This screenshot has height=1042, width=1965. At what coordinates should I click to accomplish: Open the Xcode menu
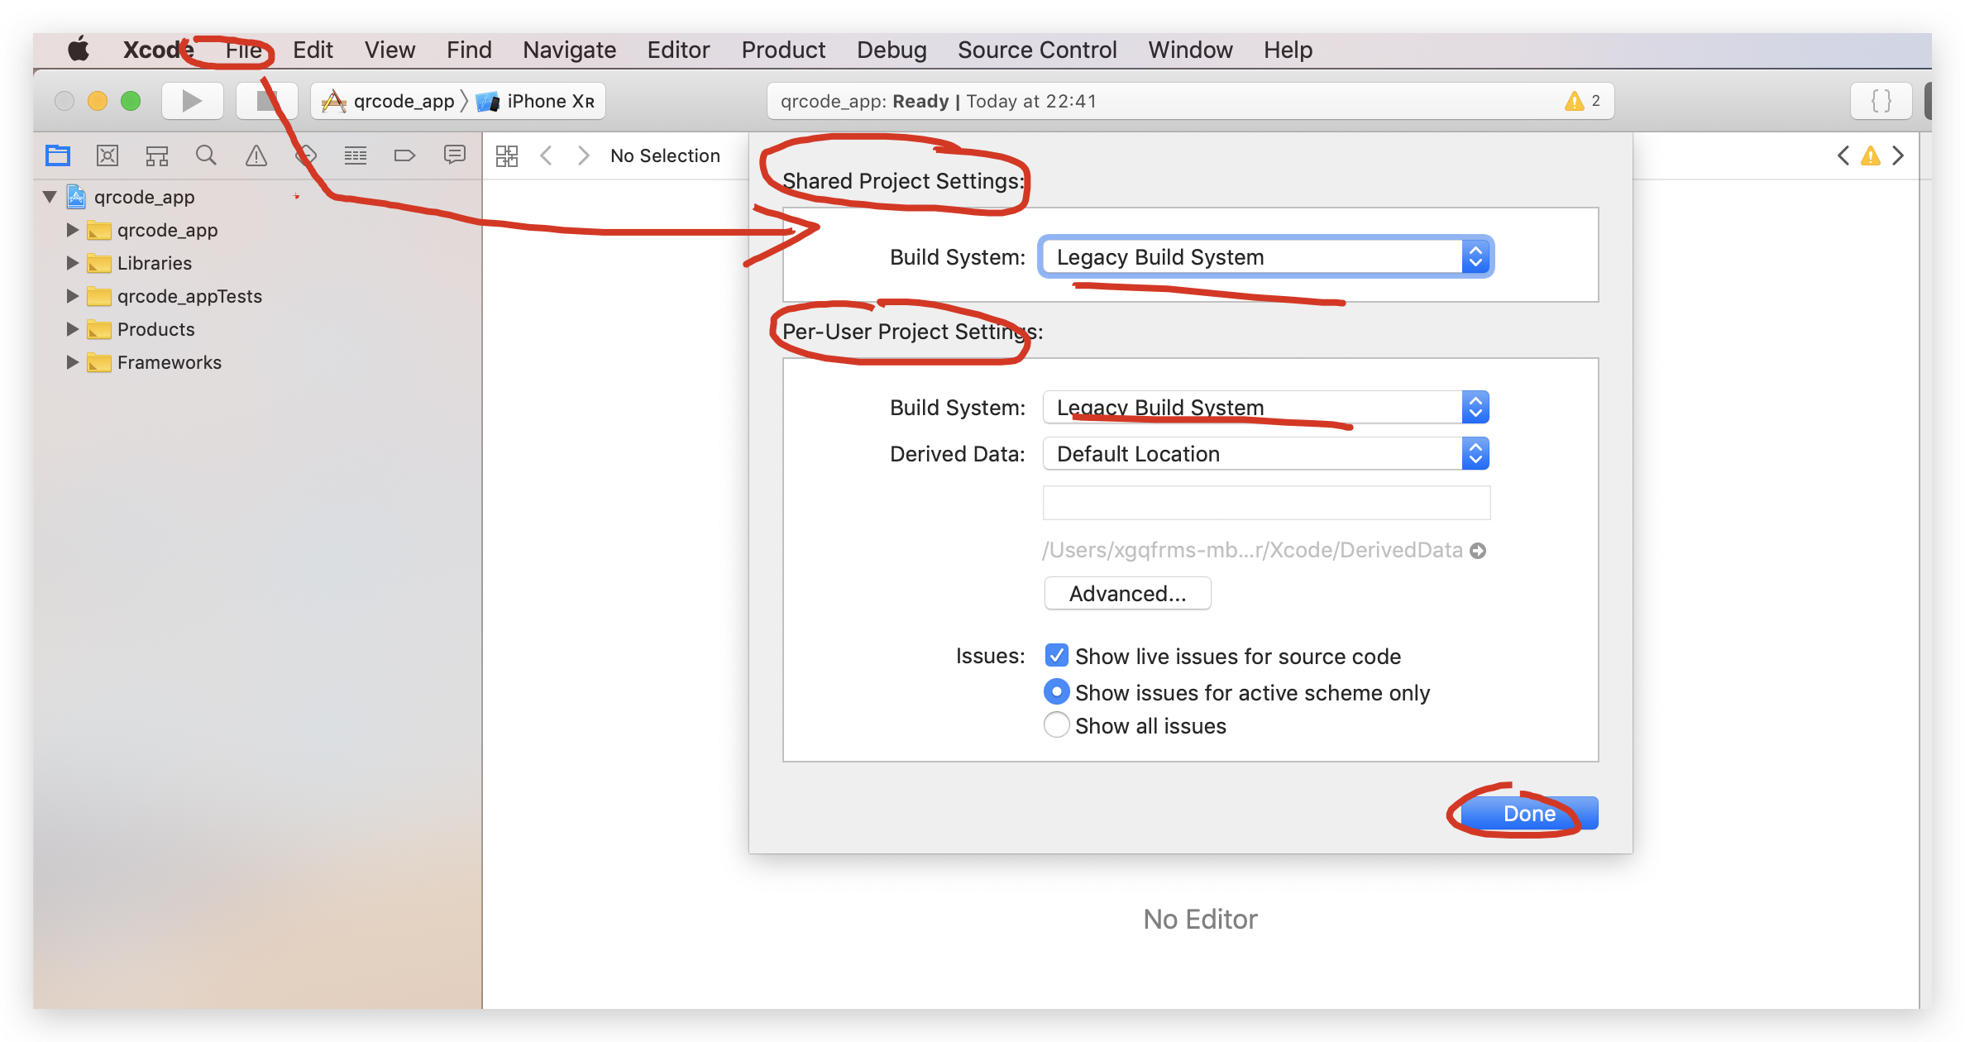(159, 50)
